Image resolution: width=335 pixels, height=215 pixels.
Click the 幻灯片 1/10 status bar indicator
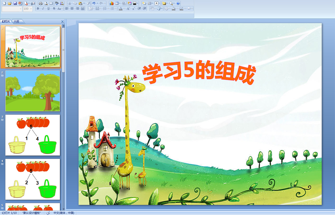[x=9, y=213]
